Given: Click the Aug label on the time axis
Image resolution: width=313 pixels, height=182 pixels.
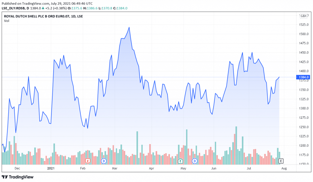Looking at the screenshot, I should click(x=284, y=169).
